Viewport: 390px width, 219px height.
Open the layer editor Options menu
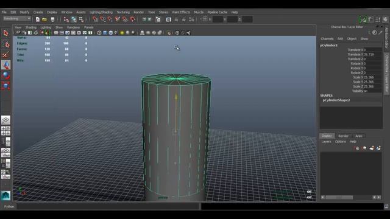coord(340,142)
